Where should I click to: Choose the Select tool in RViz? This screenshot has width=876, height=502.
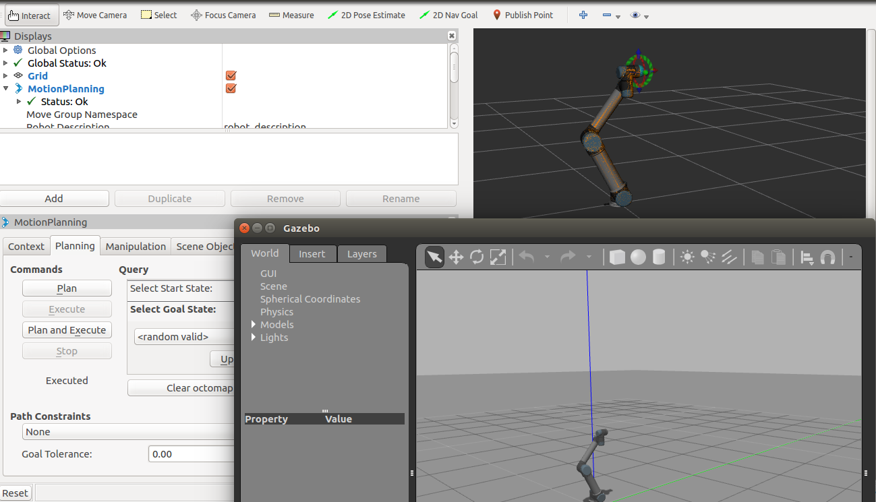(158, 15)
